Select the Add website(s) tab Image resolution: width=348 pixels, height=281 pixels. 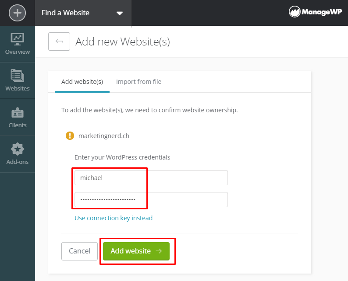(82, 82)
